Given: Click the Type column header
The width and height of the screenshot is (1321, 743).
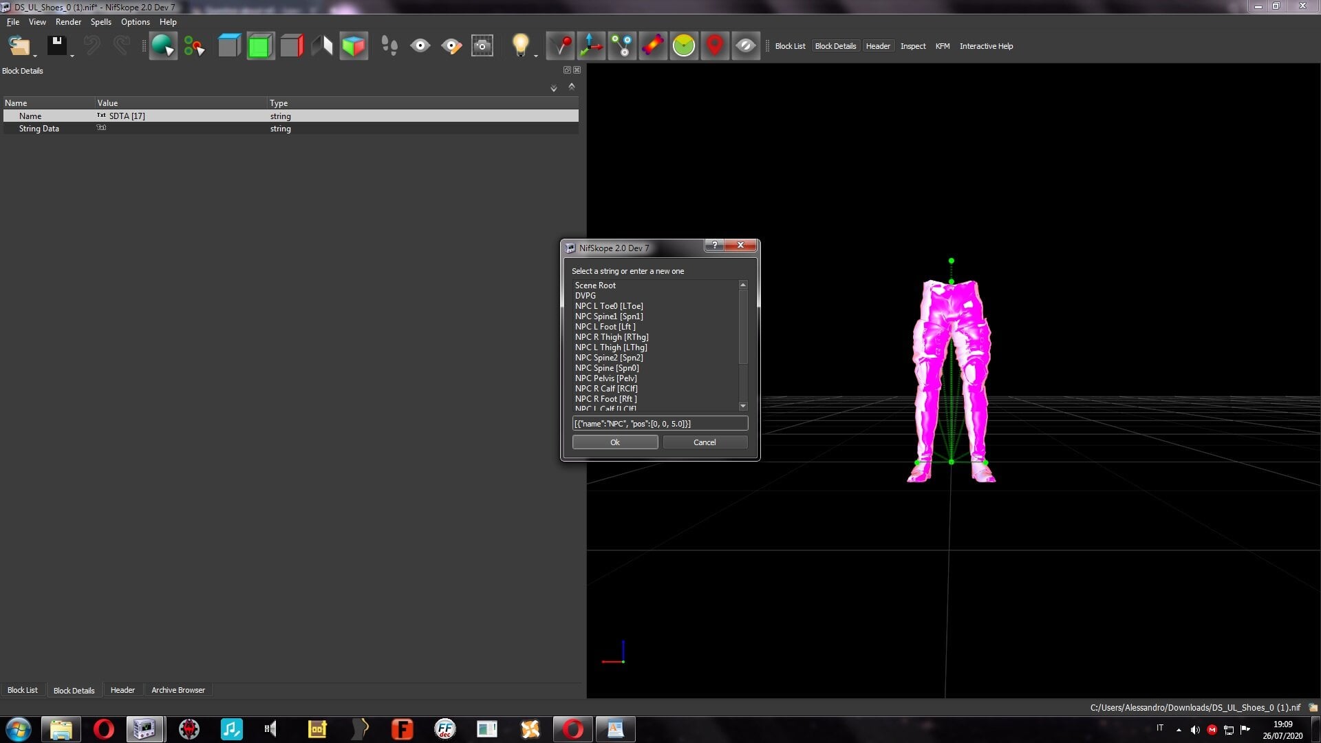Looking at the screenshot, I should (423, 103).
